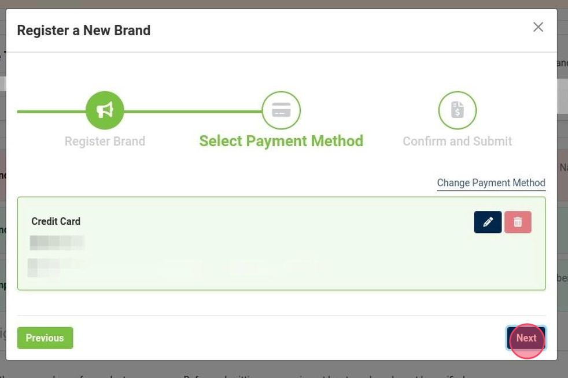Open the Change Payment Method link
This screenshot has width=568, height=378.
(x=490, y=183)
